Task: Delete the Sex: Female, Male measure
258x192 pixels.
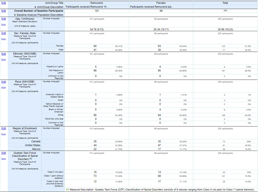Action: point(4,40)
